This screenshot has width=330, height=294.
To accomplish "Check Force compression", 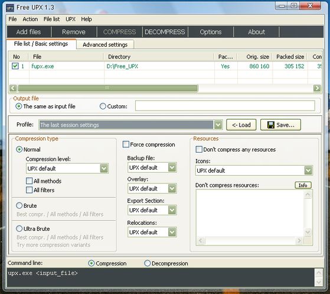I will coord(126,144).
